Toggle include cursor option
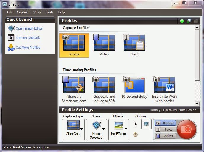The image size is (204, 152). 136,124
